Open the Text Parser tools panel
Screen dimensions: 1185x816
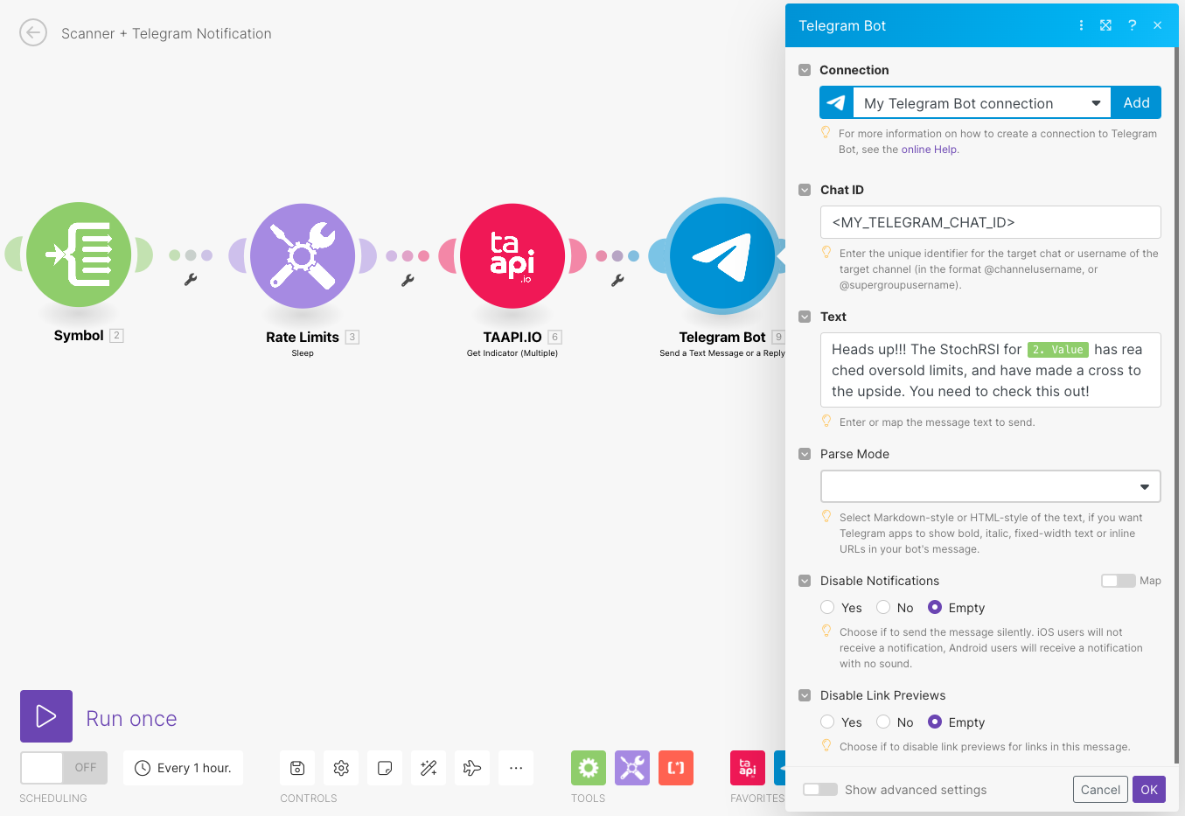tap(675, 767)
